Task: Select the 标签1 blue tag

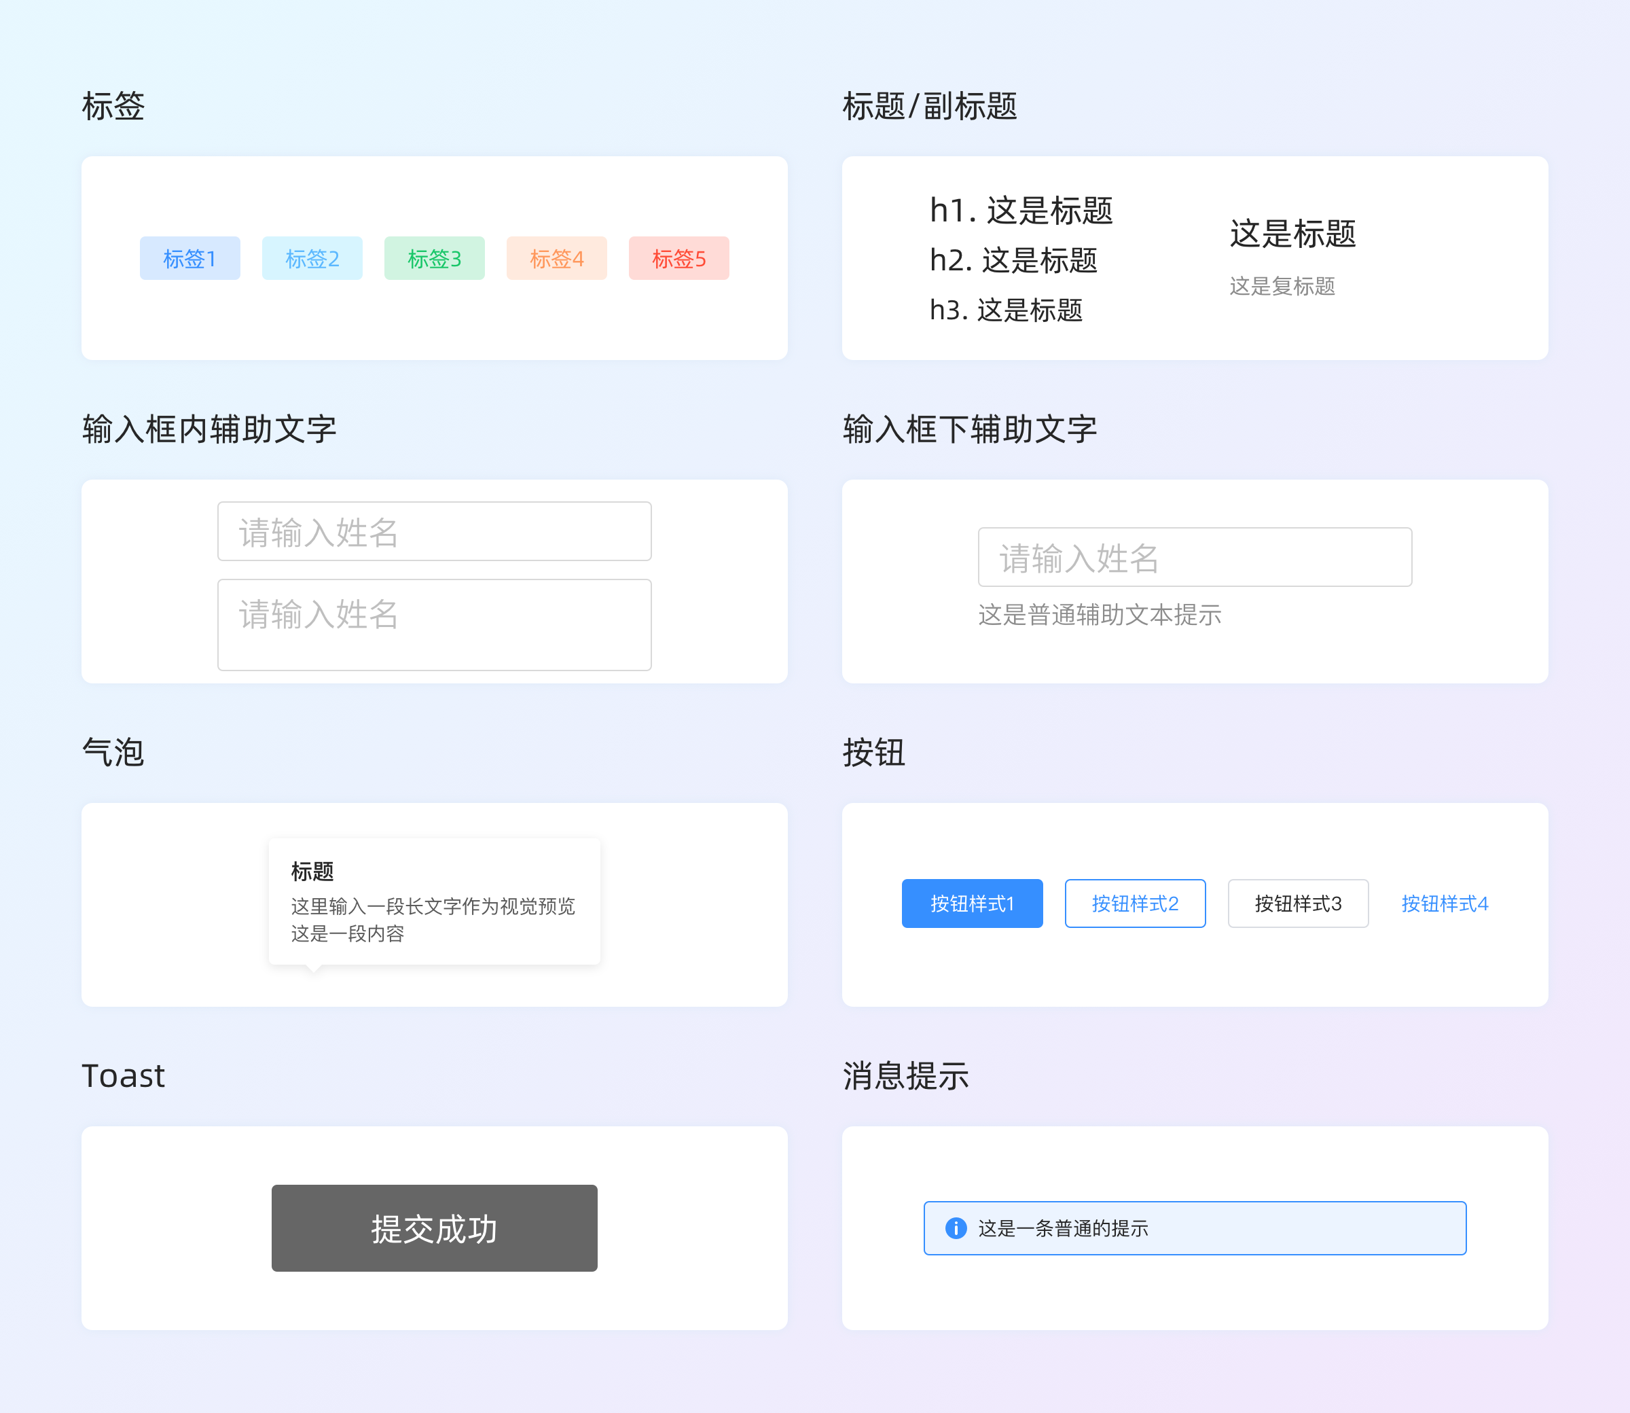Action: tap(190, 258)
